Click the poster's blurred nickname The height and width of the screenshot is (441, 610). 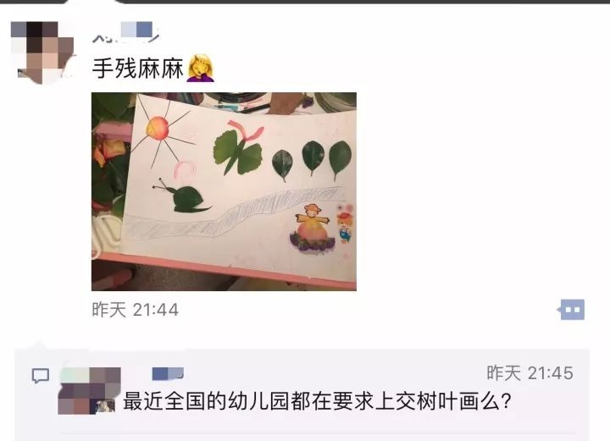(x=125, y=32)
